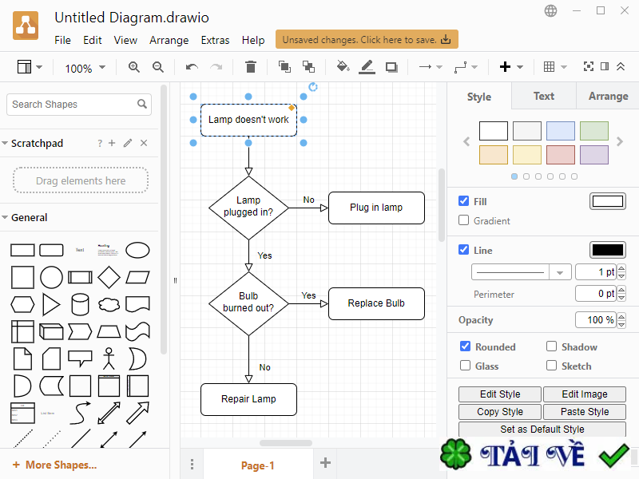Click the Edit Style button
The image size is (639, 479).
499,394
